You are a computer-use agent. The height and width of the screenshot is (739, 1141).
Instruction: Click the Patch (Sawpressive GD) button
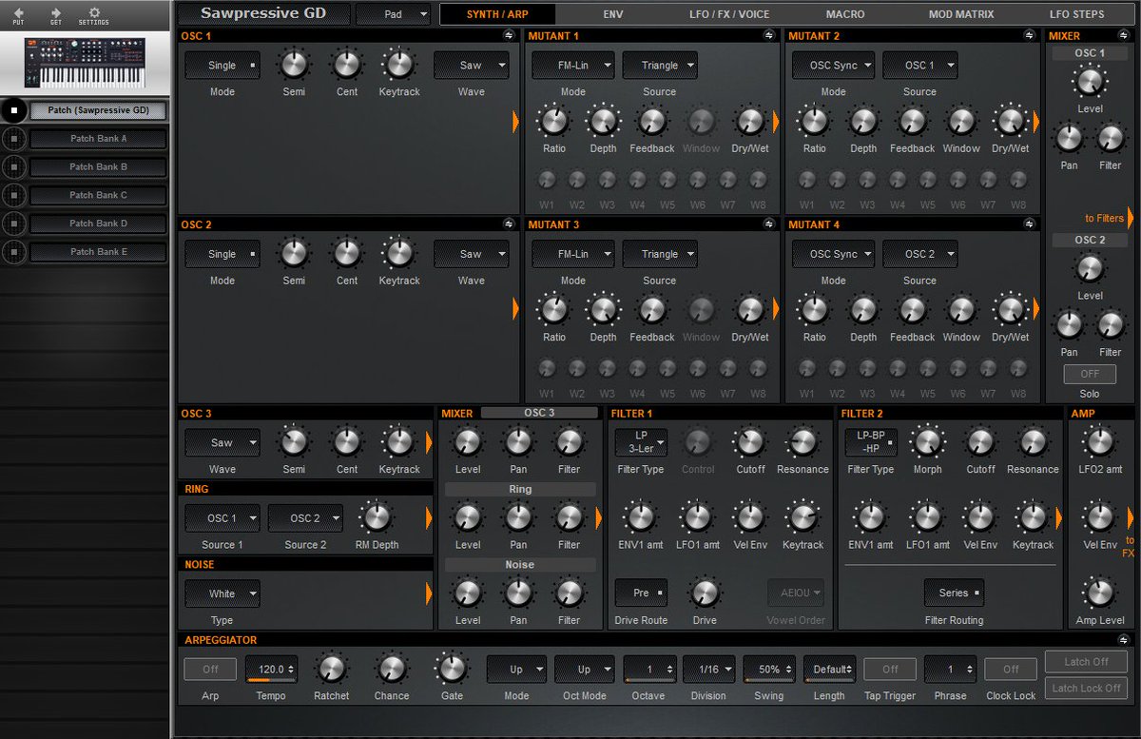[x=99, y=110]
